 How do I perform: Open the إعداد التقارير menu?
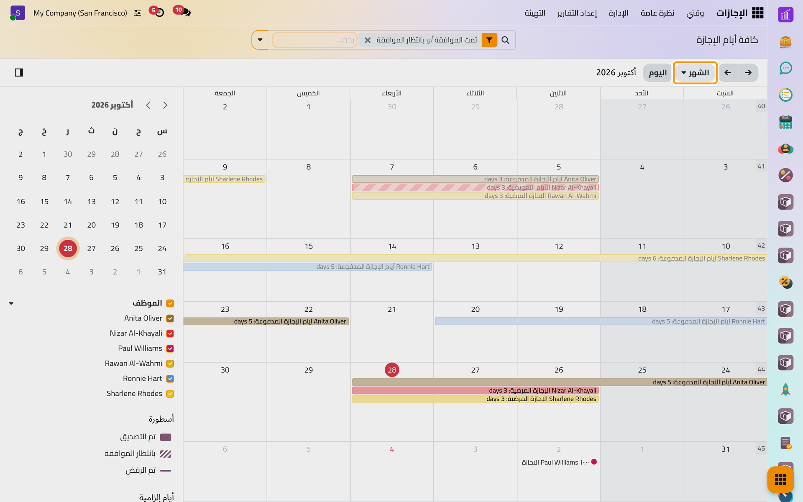pyautogui.click(x=577, y=13)
